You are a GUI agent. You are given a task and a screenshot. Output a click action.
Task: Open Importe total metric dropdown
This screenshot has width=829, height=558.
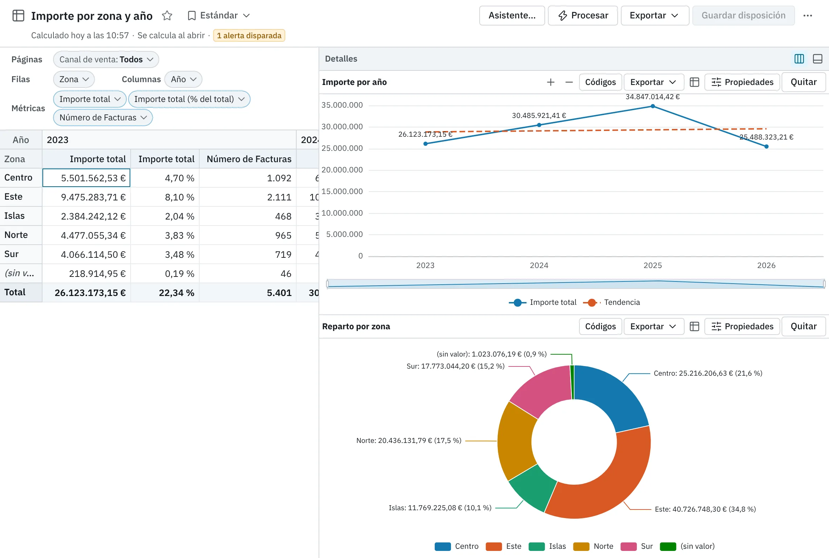tap(90, 99)
